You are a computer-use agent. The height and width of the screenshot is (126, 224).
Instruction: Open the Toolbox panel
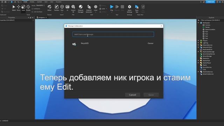click(x=57, y=8)
